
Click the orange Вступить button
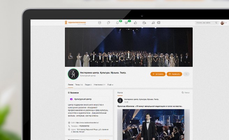coord(158,74)
